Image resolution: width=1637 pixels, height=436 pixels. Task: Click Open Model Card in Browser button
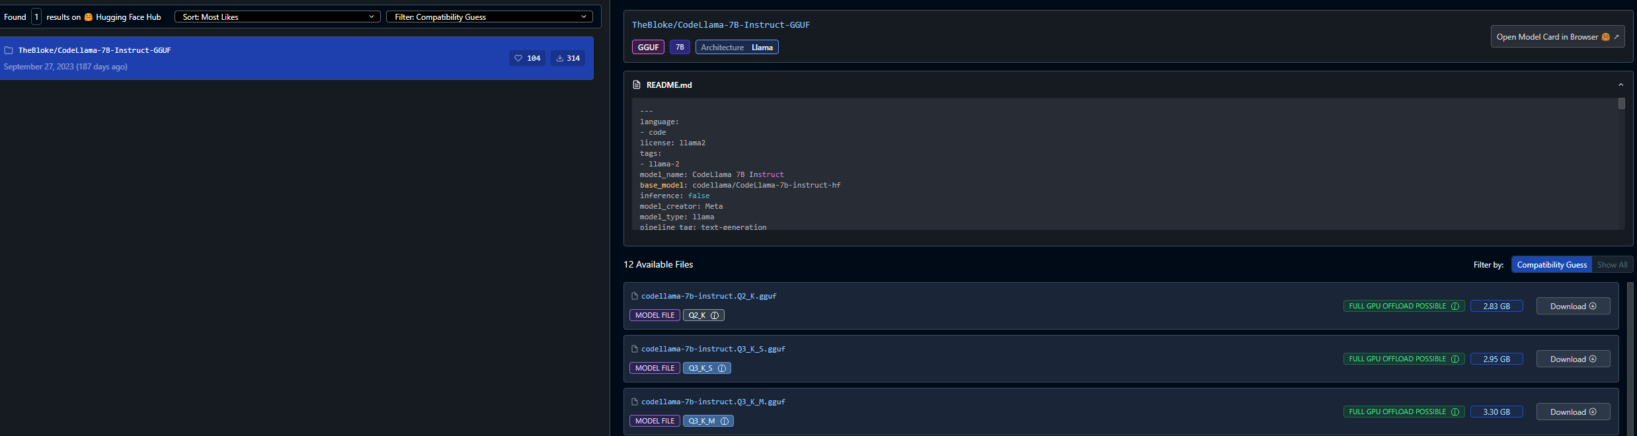[1557, 37]
